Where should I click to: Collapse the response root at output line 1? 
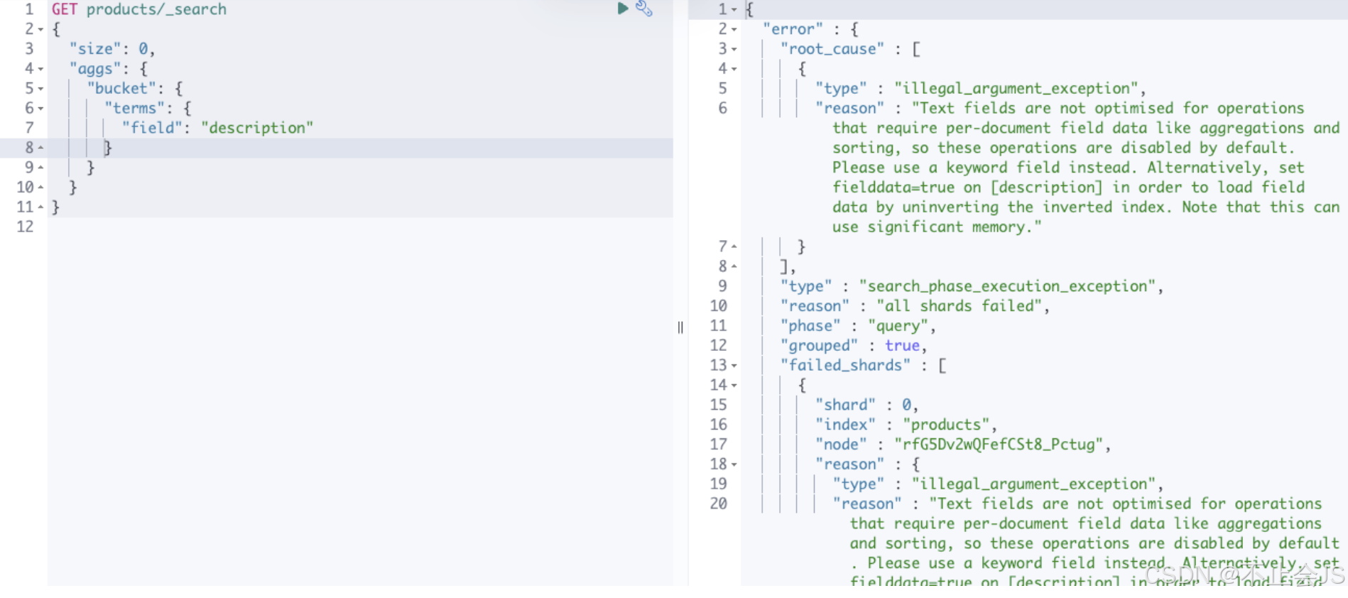(734, 9)
